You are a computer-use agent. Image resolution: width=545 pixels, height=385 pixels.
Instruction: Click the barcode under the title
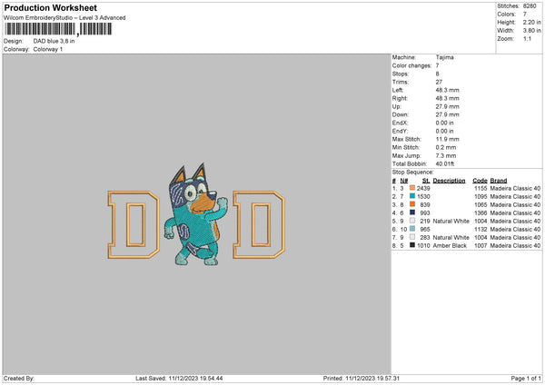[58, 29]
